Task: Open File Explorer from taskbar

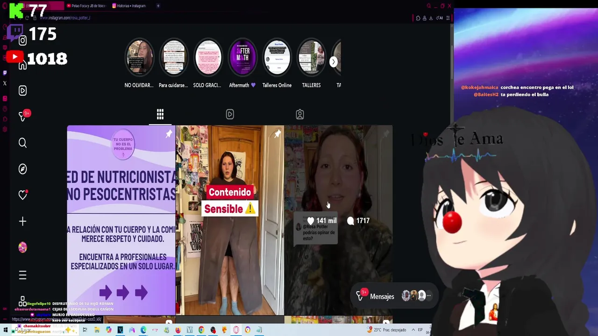Action: click(97, 330)
